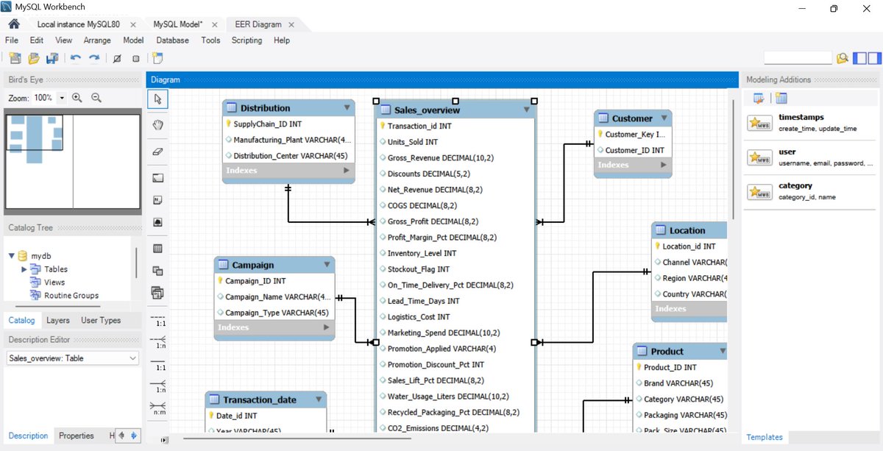This screenshot has width=883, height=451.
Task: Open the Database menu
Action: click(172, 40)
